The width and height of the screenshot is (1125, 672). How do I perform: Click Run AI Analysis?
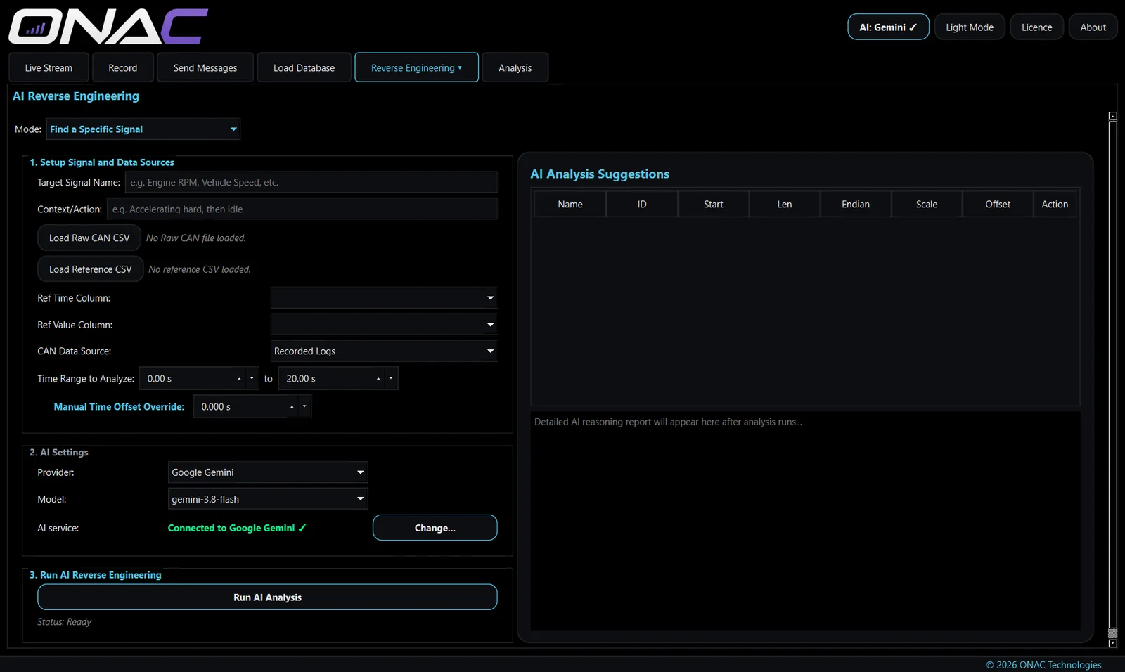(267, 597)
